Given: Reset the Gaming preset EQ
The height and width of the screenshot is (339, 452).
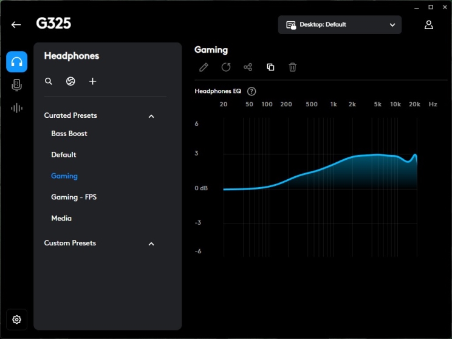Looking at the screenshot, I should pos(226,67).
